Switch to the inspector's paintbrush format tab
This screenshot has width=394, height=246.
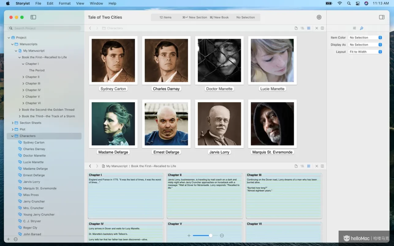[362, 28]
